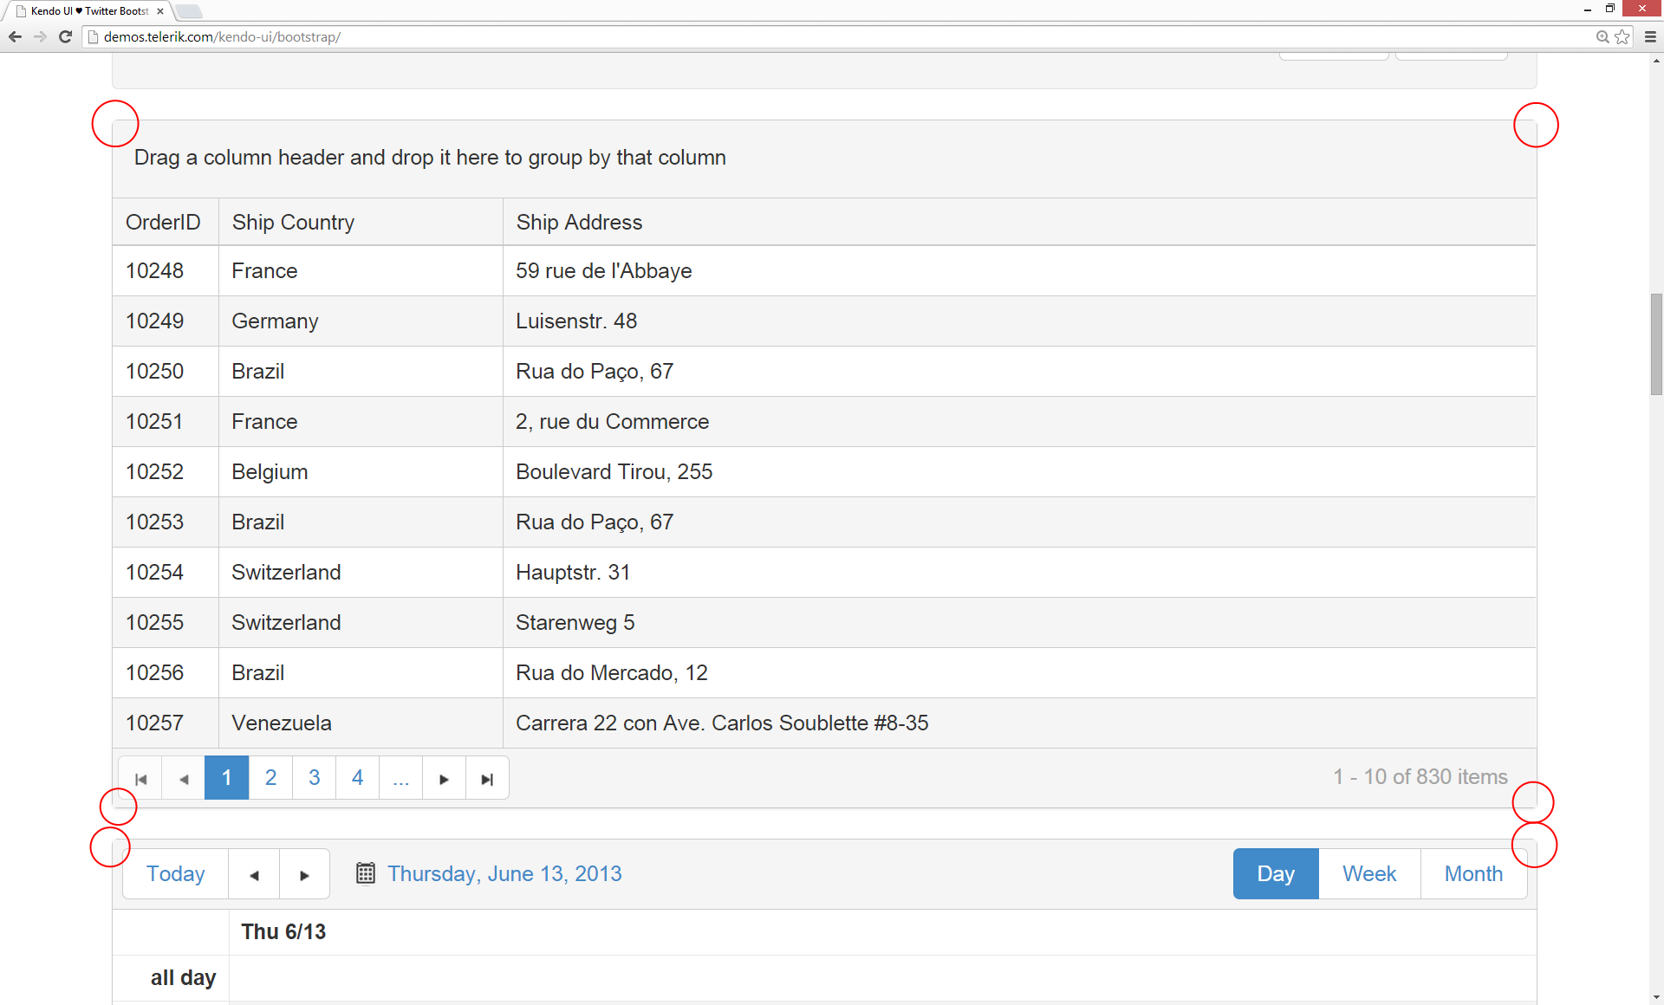Switch scheduler to Day view
The image size is (1664, 1005).
(x=1276, y=873)
